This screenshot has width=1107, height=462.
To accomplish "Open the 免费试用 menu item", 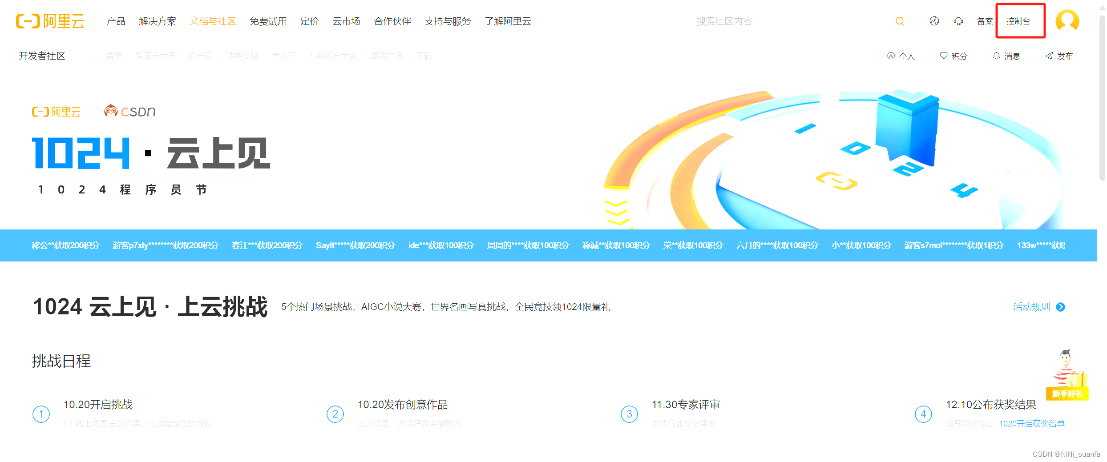I will (x=268, y=21).
